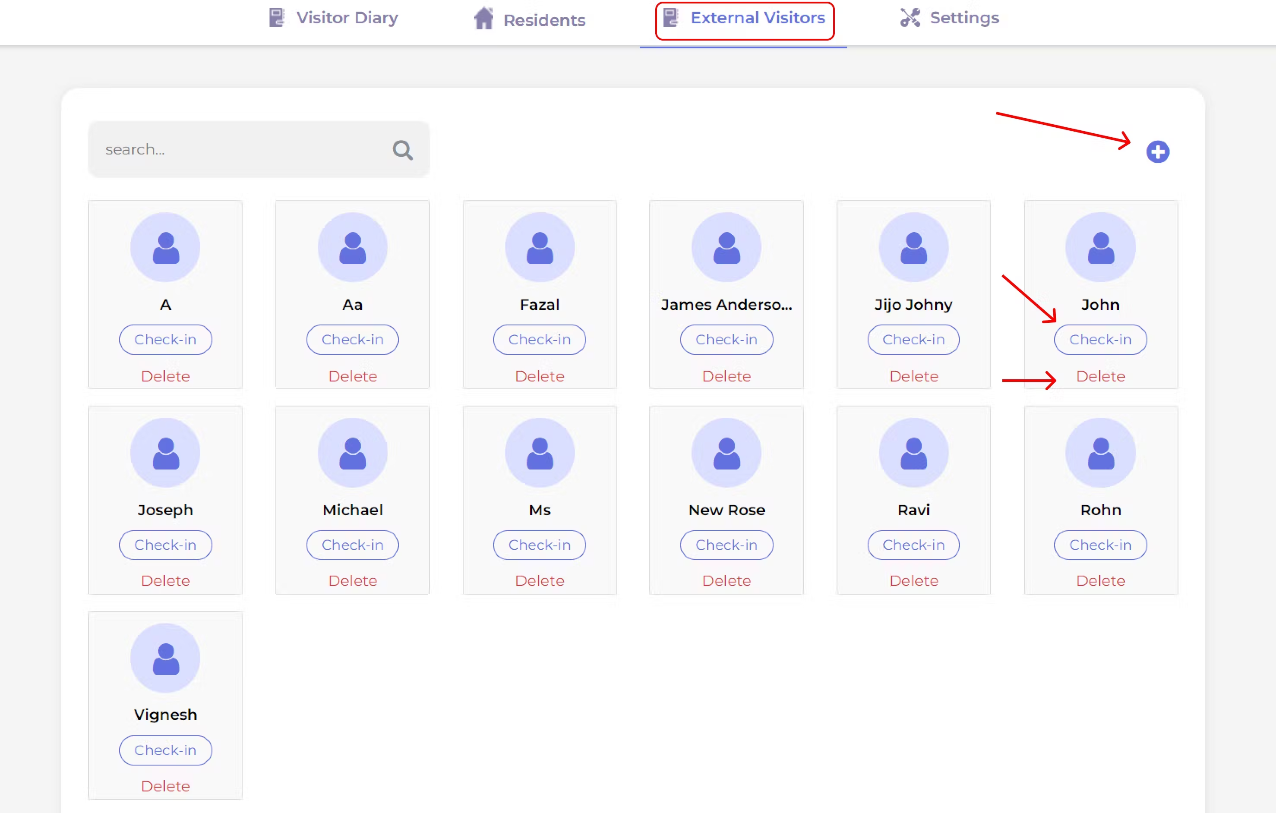Click Michael's avatar icon

coord(352,453)
